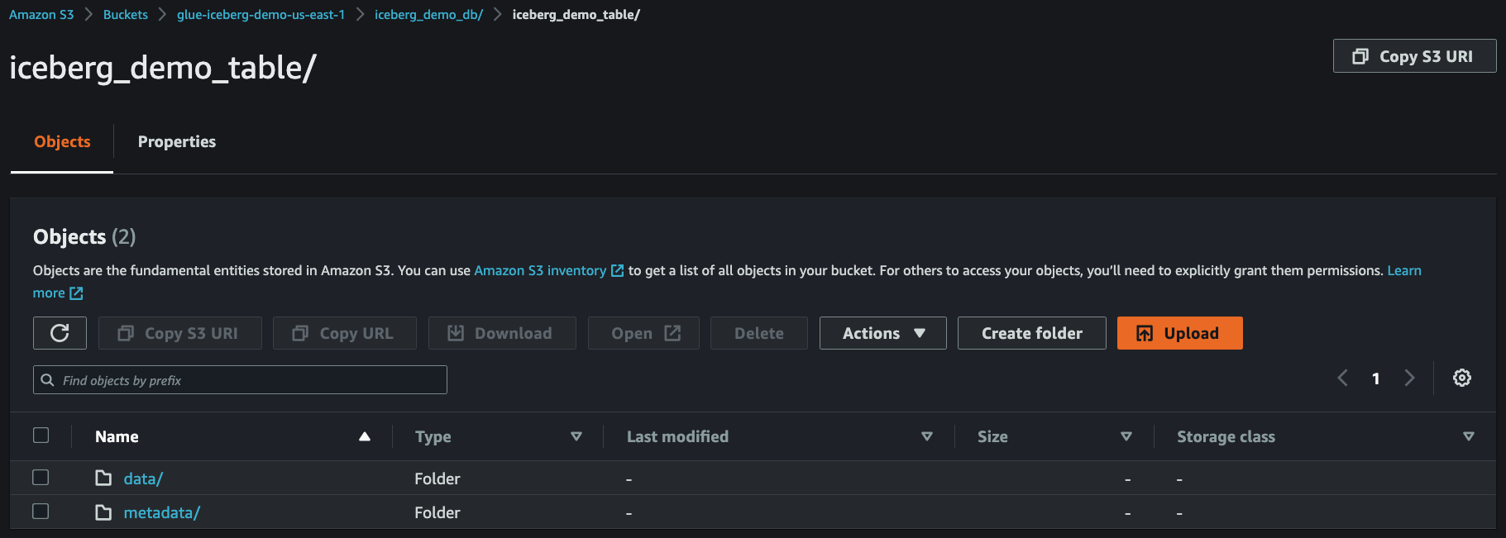Sort by Last modified column arrow

(x=927, y=436)
